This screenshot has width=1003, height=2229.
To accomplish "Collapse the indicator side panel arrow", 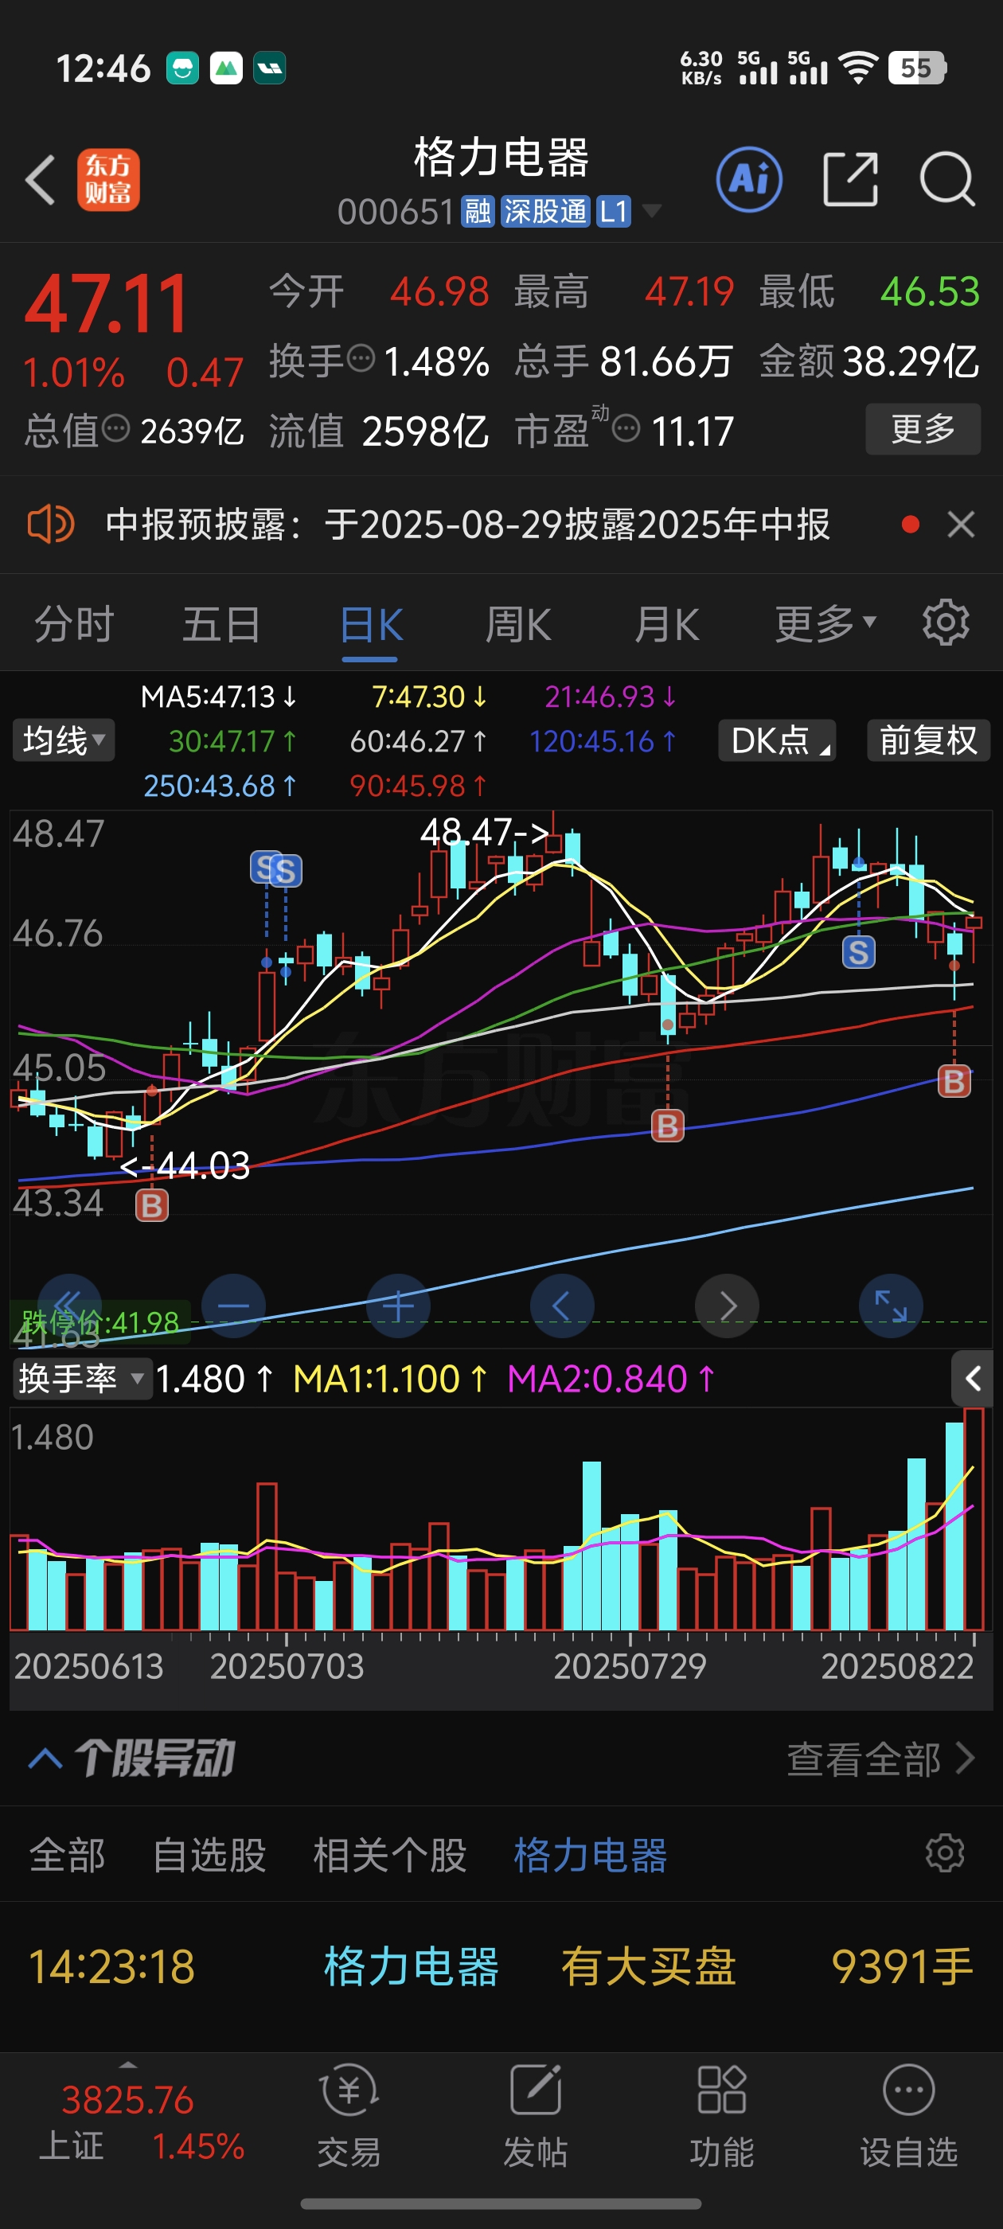I will (x=974, y=1379).
